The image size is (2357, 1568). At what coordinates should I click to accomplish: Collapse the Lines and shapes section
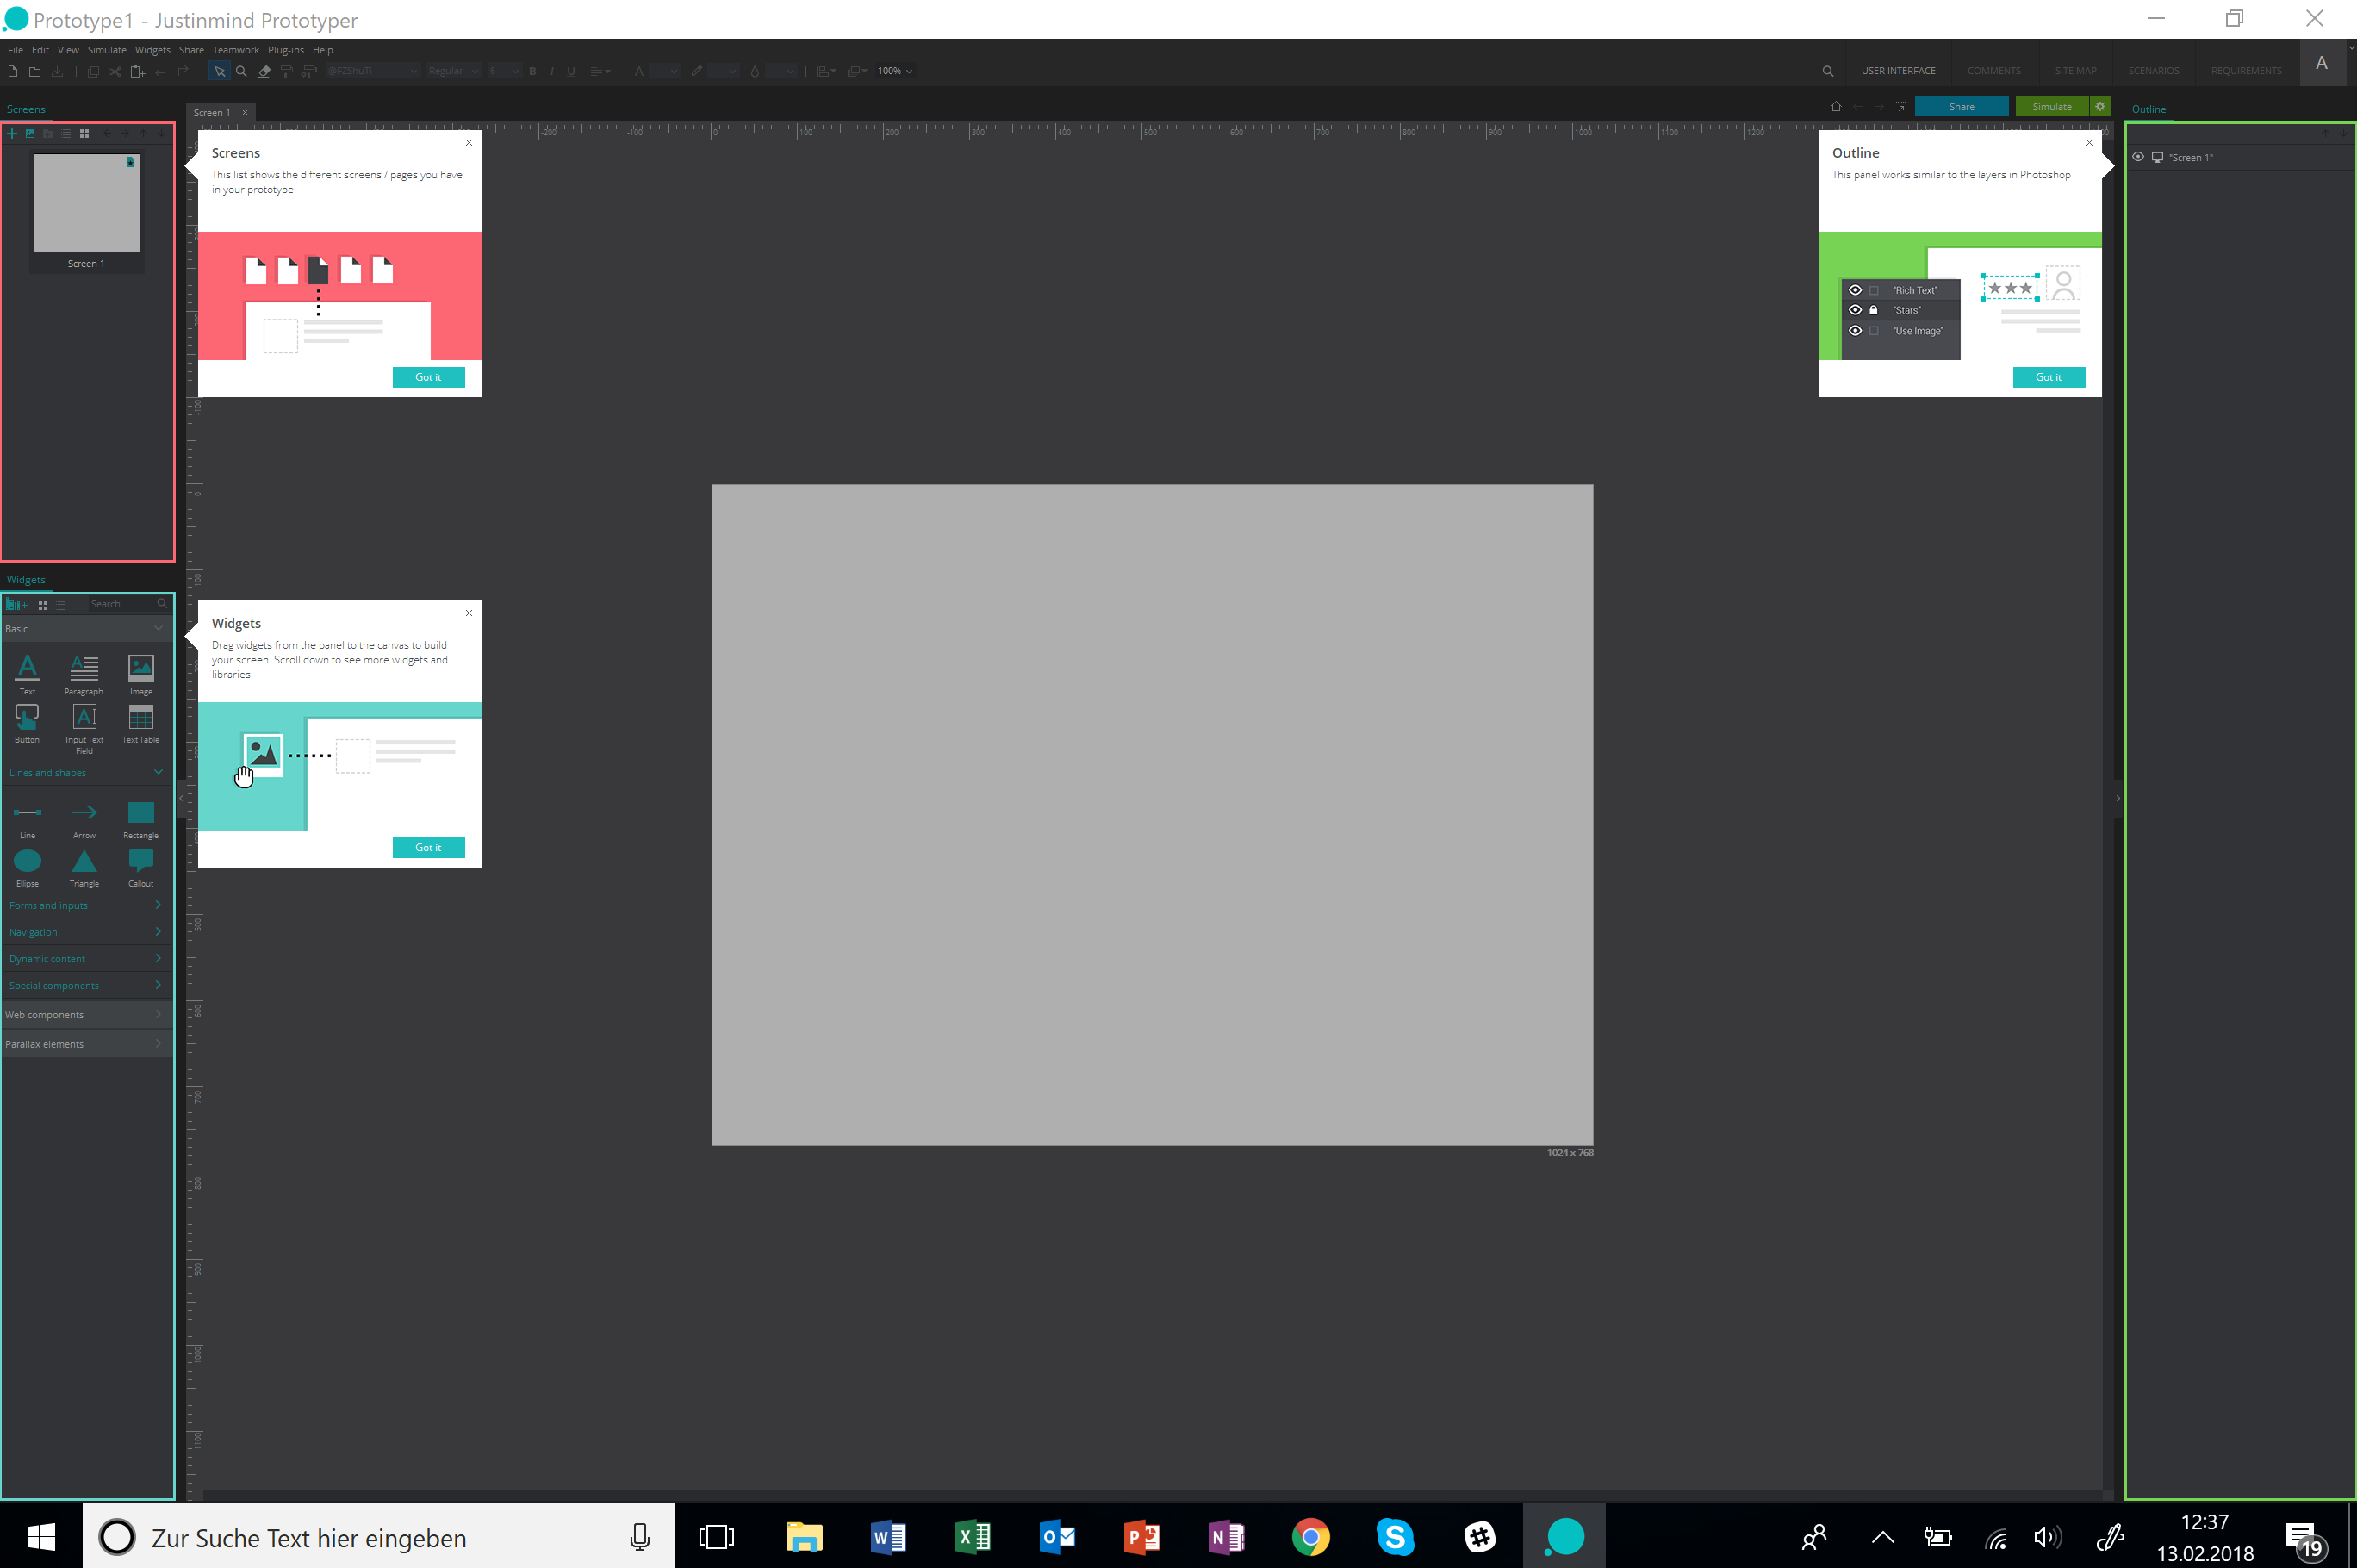pyautogui.click(x=158, y=772)
